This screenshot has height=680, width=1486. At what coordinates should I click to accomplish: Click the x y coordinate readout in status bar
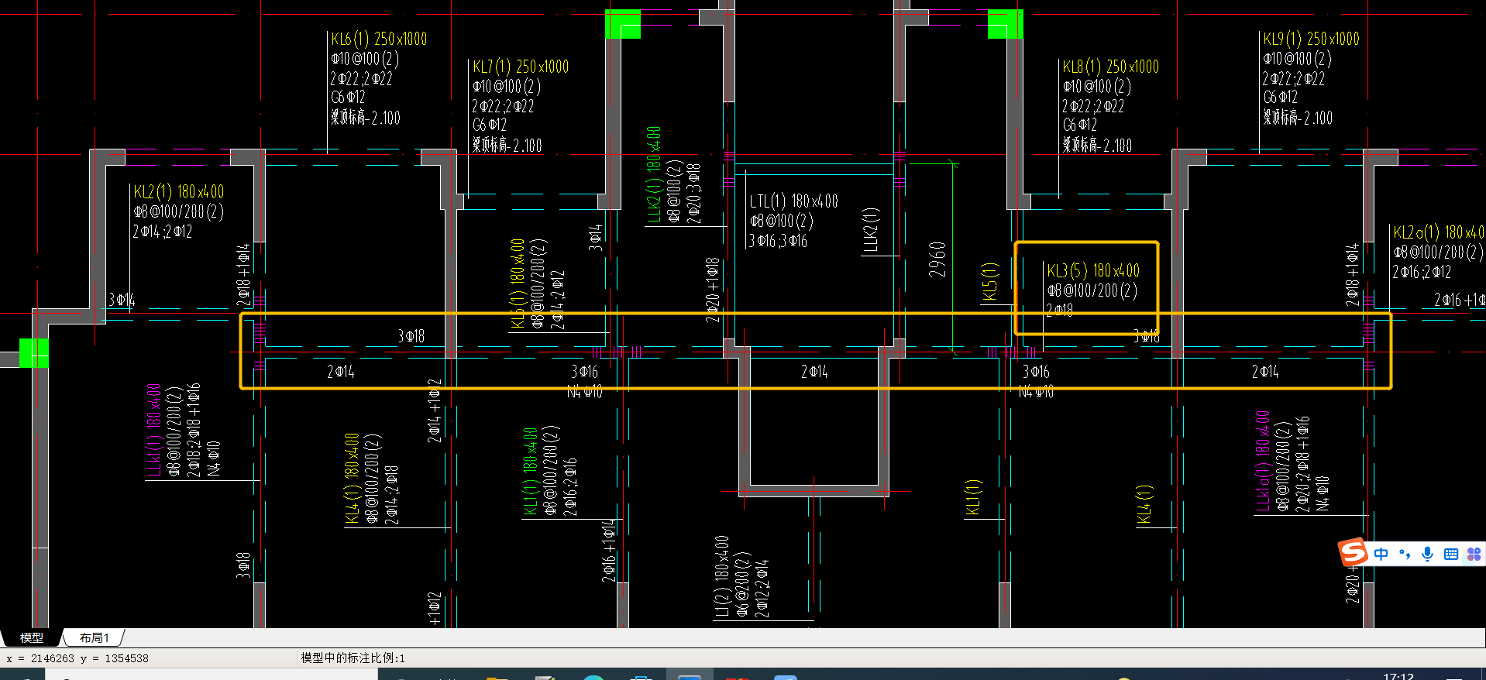click(77, 658)
